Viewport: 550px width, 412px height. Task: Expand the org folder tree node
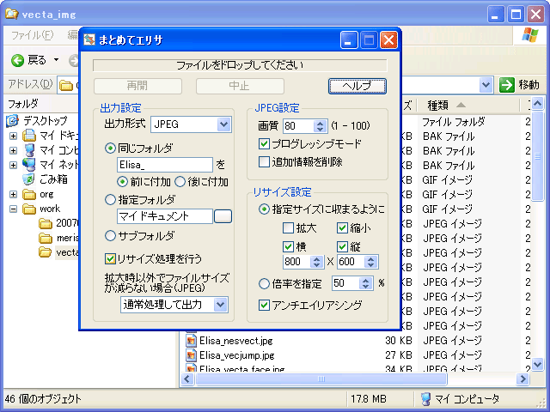13,194
